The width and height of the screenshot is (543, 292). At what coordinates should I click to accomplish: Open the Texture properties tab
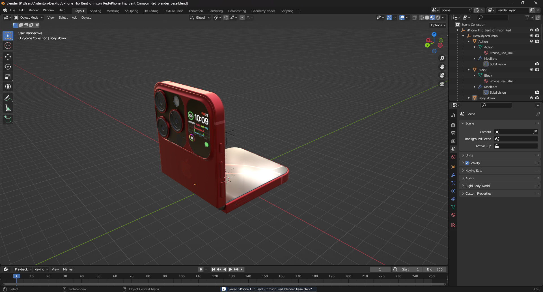[x=453, y=225]
